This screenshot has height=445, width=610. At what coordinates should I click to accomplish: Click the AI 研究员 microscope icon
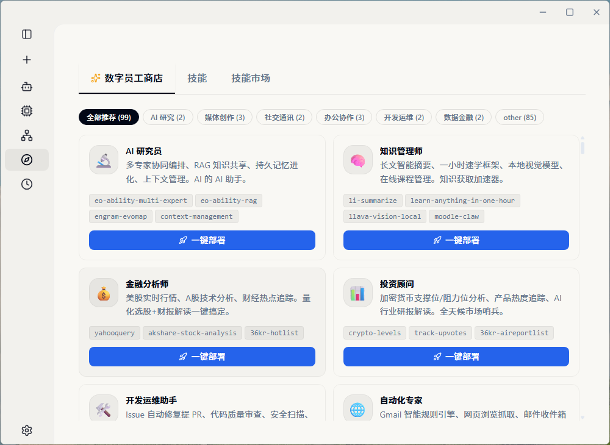pos(104,160)
